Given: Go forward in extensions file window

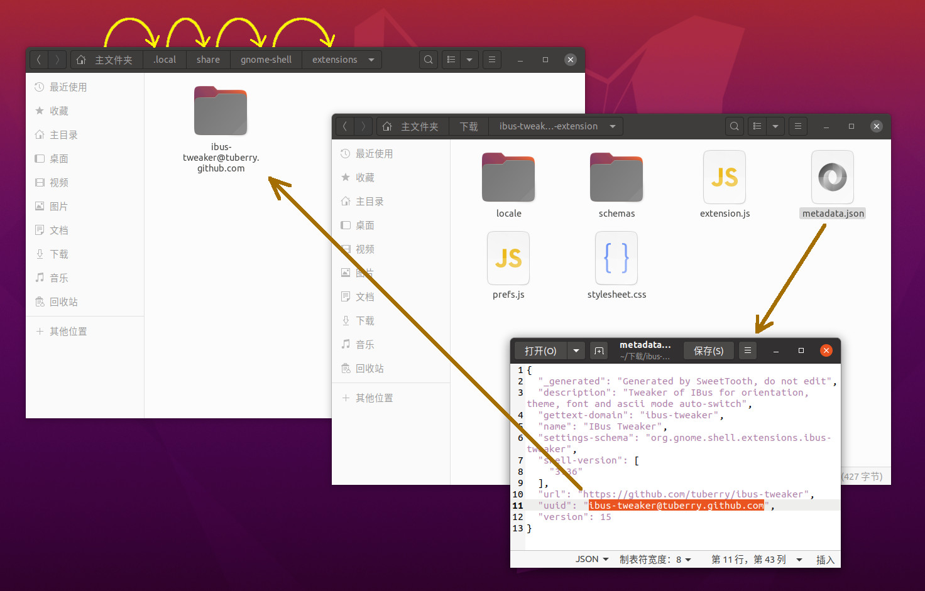Looking at the screenshot, I should (57, 60).
